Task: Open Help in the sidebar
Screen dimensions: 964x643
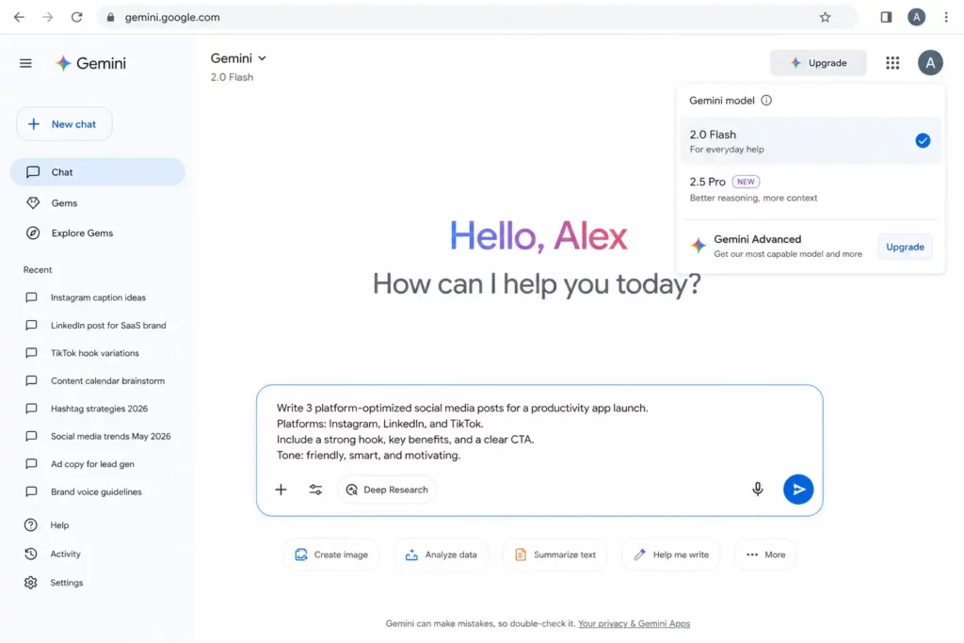Action: [x=59, y=525]
